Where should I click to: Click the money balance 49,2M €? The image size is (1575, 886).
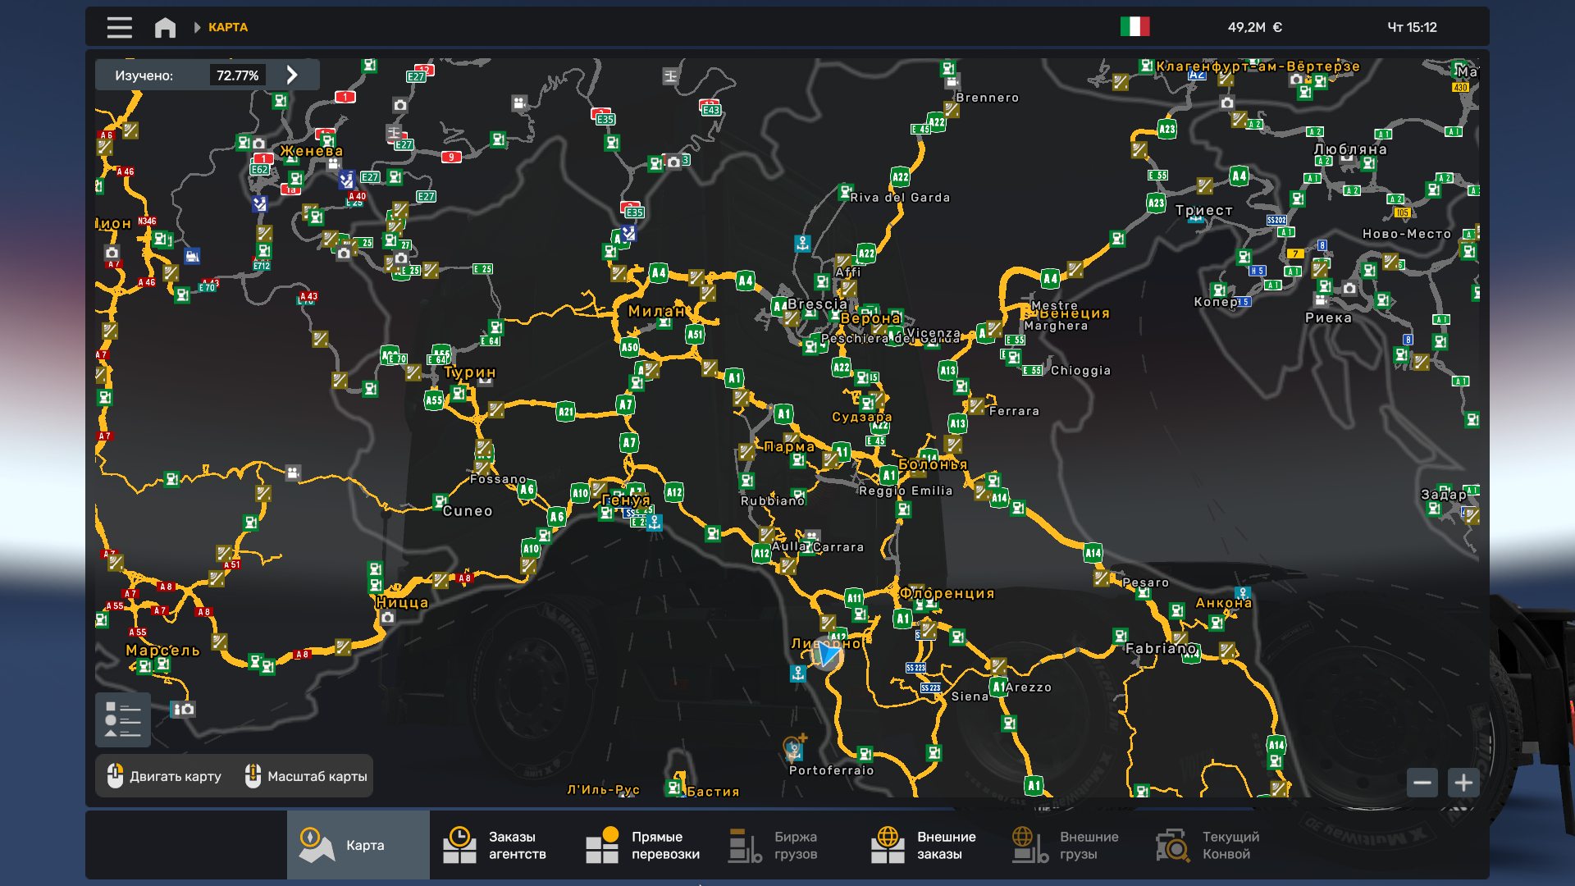click(1254, 27)
